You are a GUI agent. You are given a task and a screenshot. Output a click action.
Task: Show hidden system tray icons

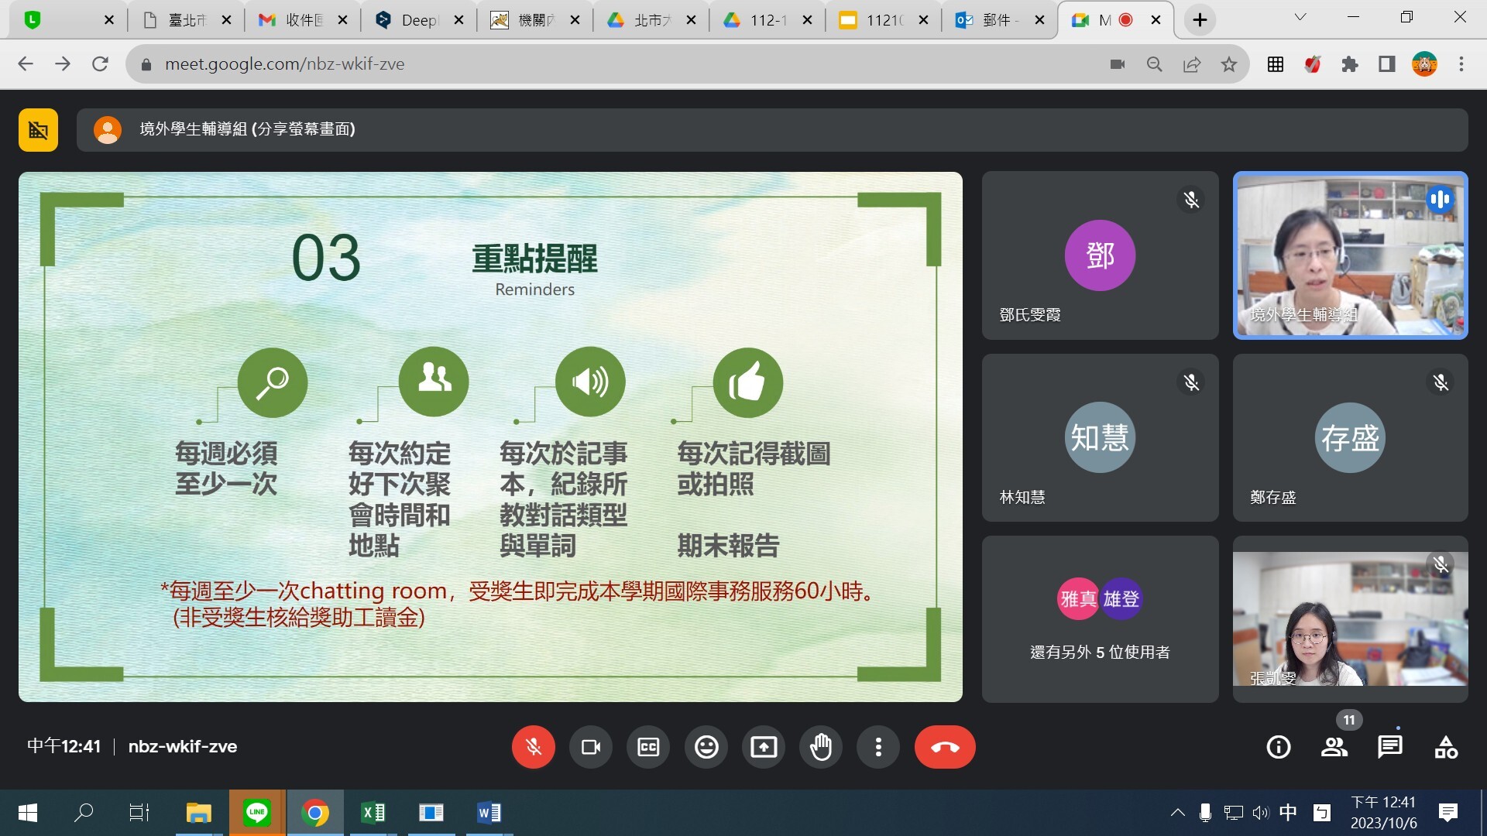click(x=1177, y=812)
